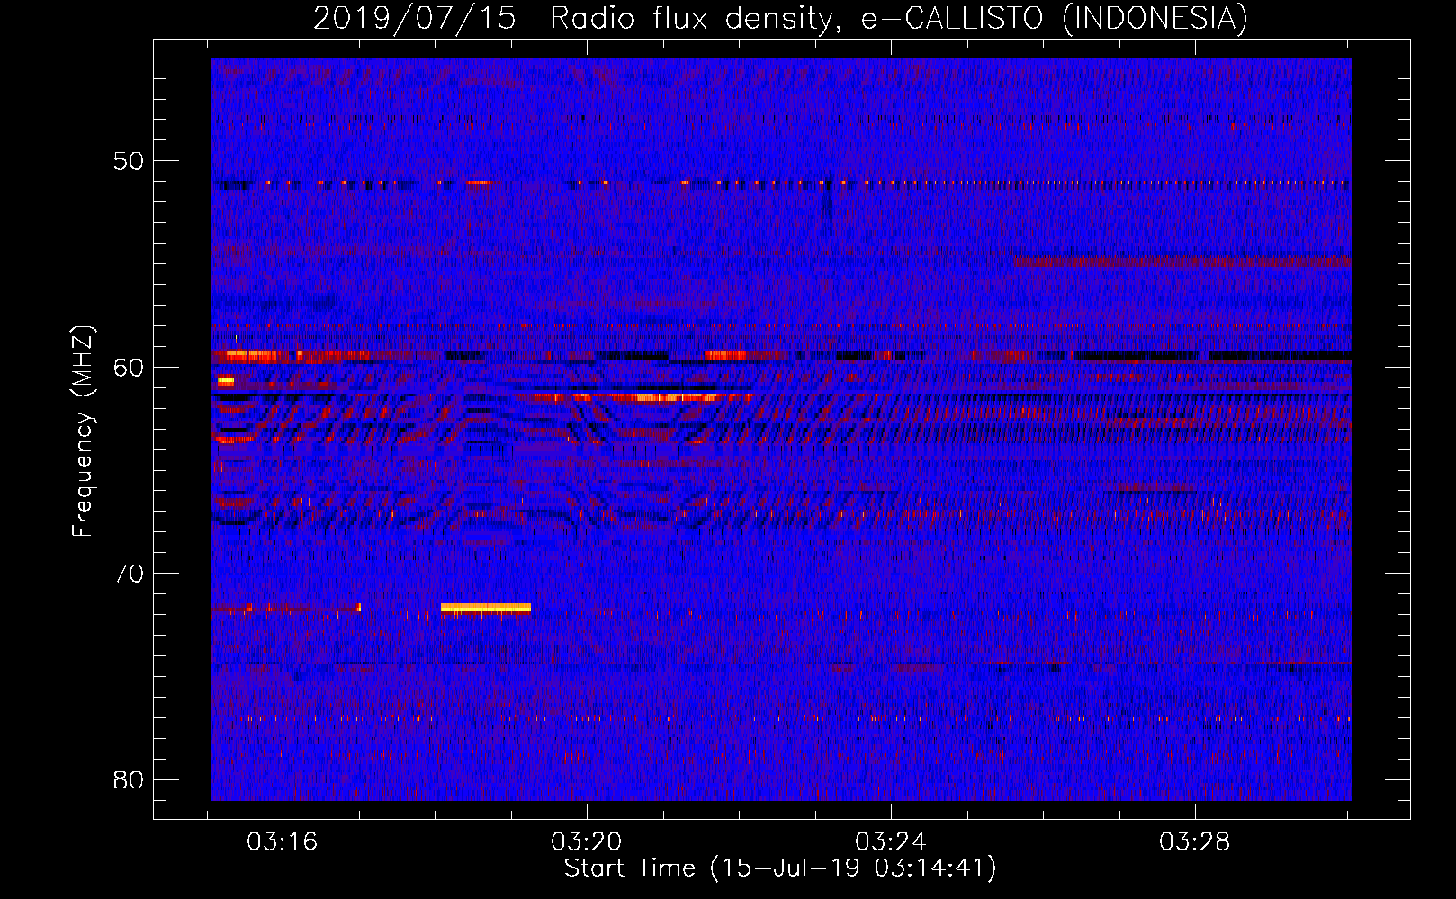Click the 'Start Time (15-Jul-19 03:14:41)' axis label

(780, 868)
